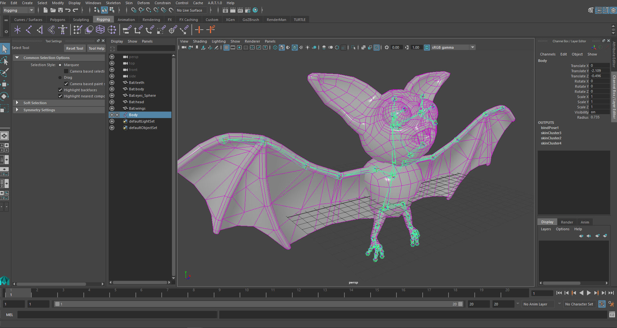Select Bat:wings in the outliner
The height and width of the screenshot is (328, 617).
pyautogui.click(x=137, y=108)
